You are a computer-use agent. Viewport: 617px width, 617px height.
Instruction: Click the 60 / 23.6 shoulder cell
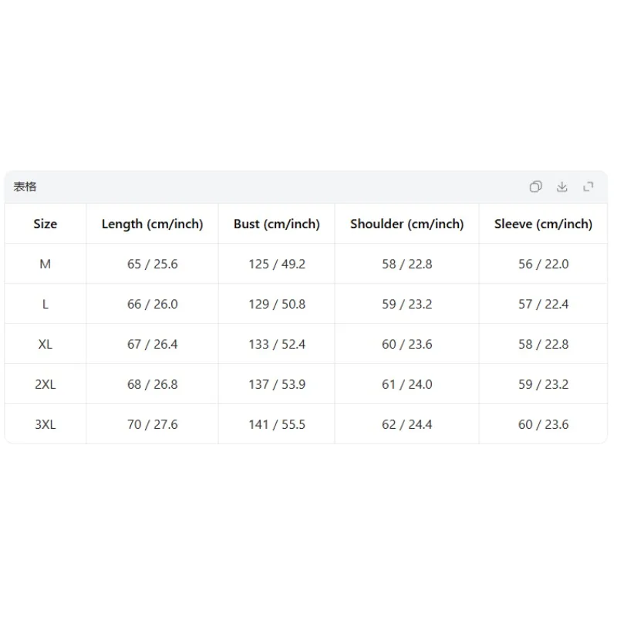407,344
